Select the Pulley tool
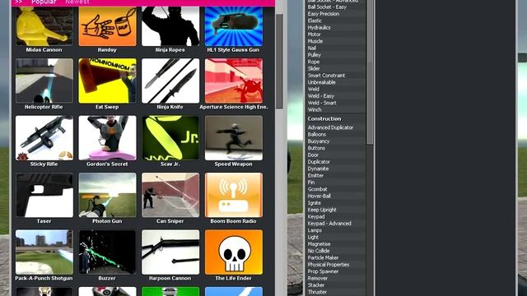527x296 pixels. pos(315,55)
